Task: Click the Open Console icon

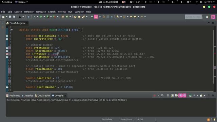Action: pos(201,96)
